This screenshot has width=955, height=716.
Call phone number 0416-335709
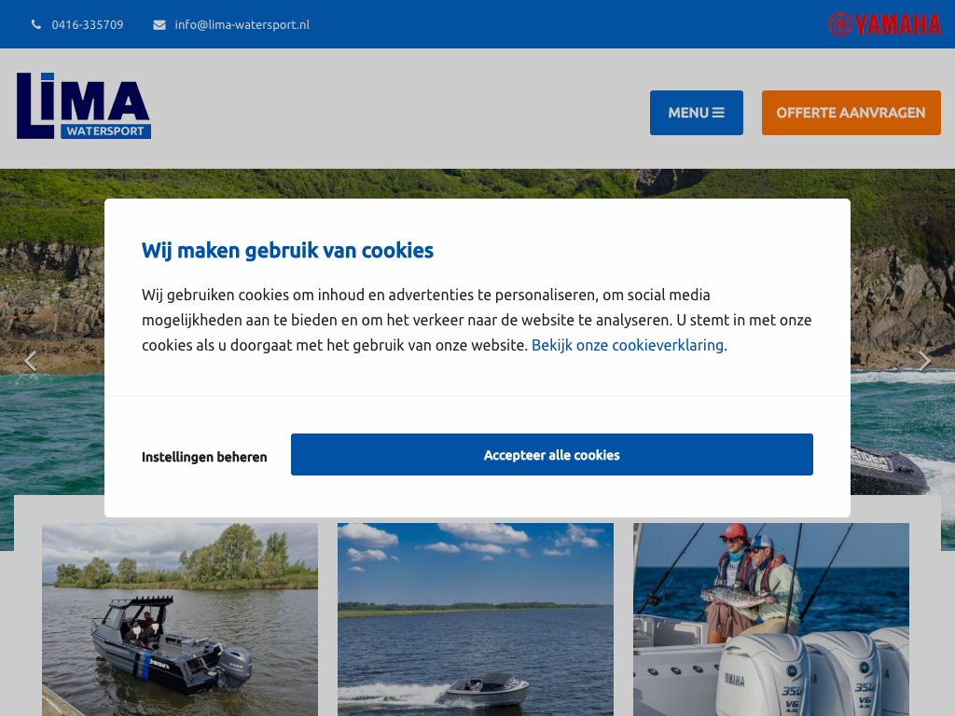tap(87, 25)
